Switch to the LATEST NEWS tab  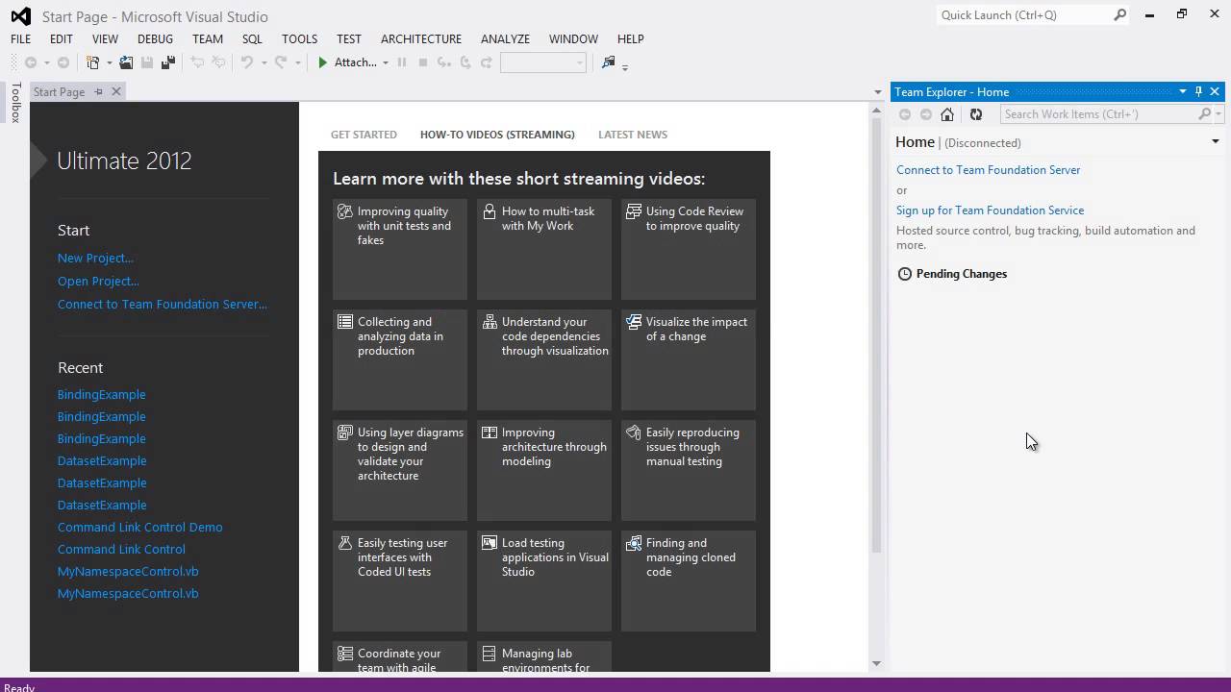[633, 135]
